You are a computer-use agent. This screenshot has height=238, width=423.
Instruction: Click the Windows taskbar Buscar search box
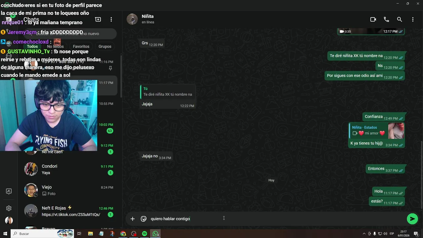42,234
